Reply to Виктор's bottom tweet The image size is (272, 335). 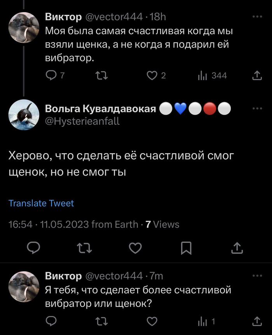click(51, 321)
